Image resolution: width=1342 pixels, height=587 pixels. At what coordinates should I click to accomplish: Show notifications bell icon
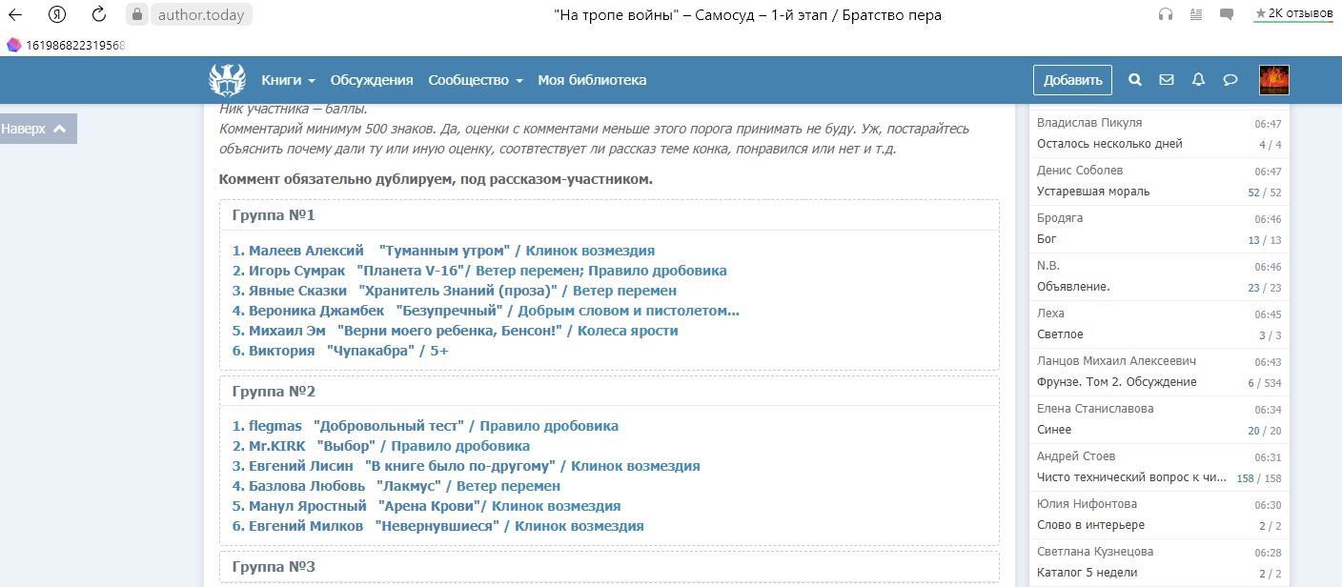click(x=1198, y=80)
